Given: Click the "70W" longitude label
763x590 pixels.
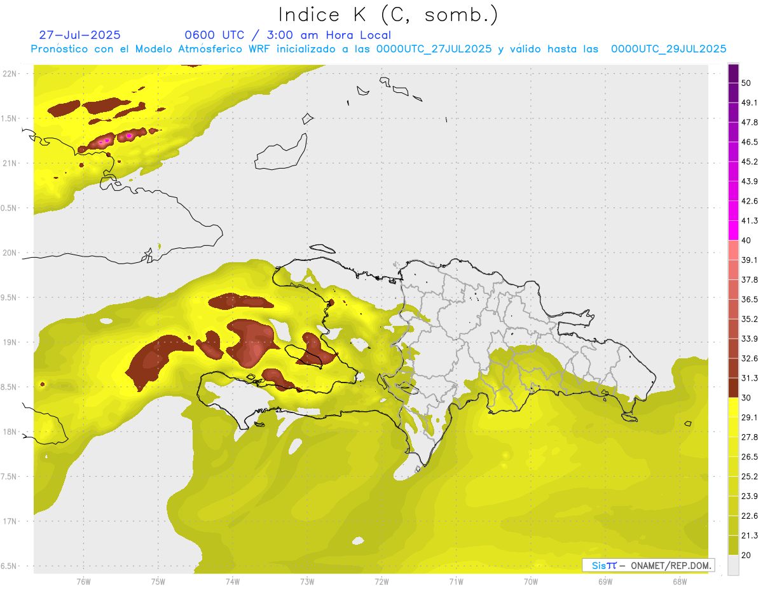Looking at the screenshot, I should click(x=531, y=582).
